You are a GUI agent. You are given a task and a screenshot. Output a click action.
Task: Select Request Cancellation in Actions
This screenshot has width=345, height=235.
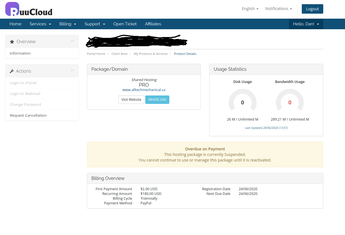28,115
